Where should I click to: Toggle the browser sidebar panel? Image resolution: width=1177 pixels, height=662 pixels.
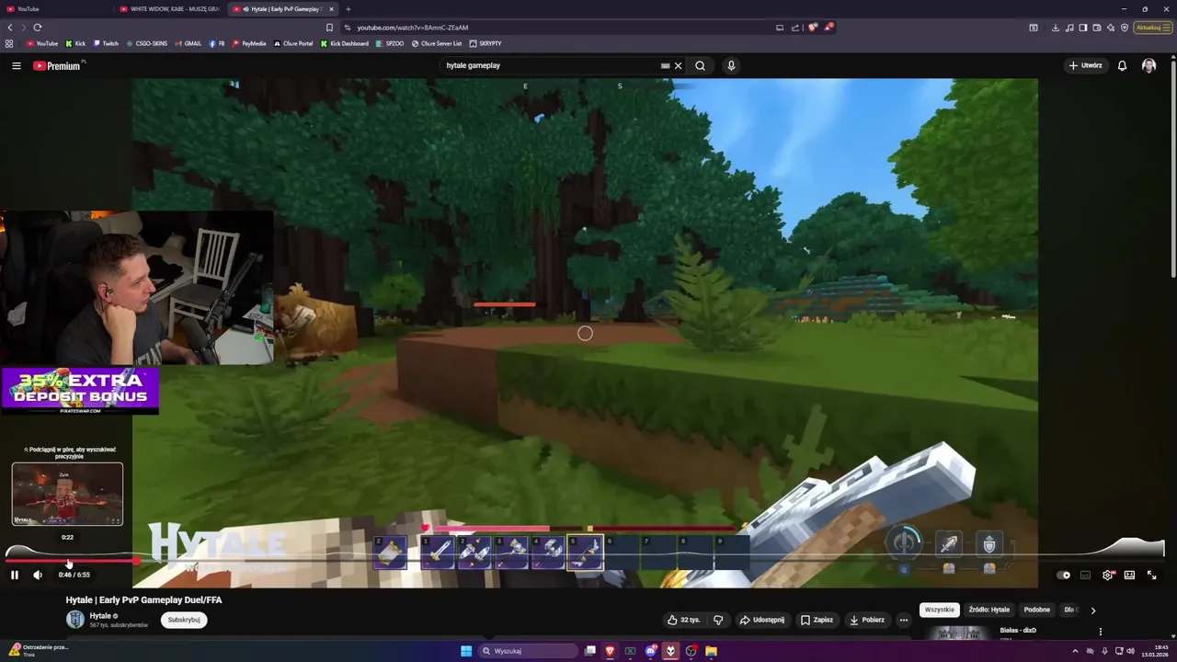pyautogui.click(x=1083, y=28)
